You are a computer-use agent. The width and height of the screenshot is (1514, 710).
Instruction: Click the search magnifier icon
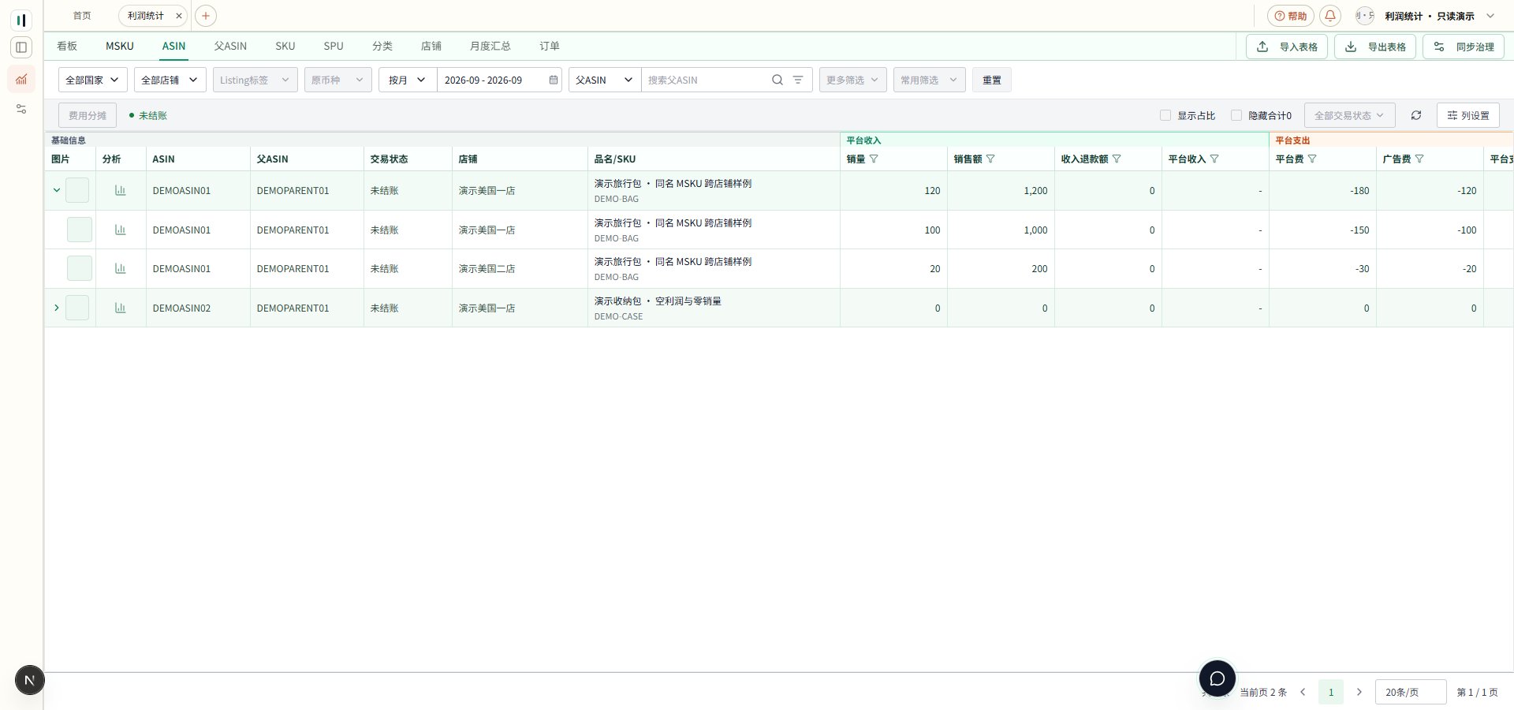tap(778, 80)
